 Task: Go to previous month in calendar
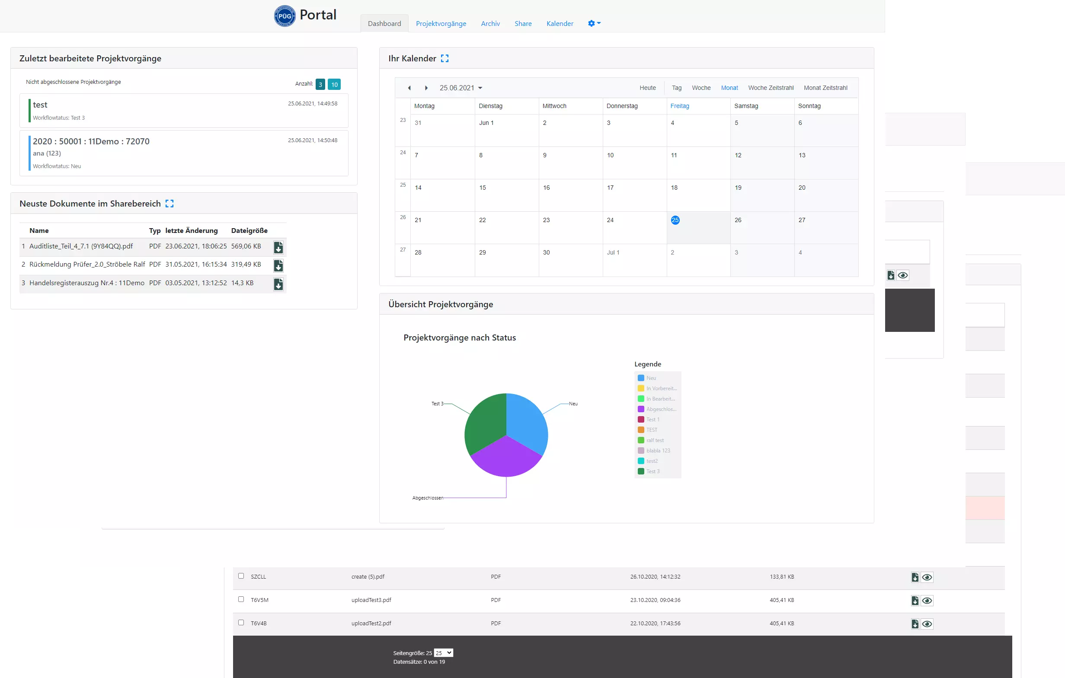click(x=409, y=88)
